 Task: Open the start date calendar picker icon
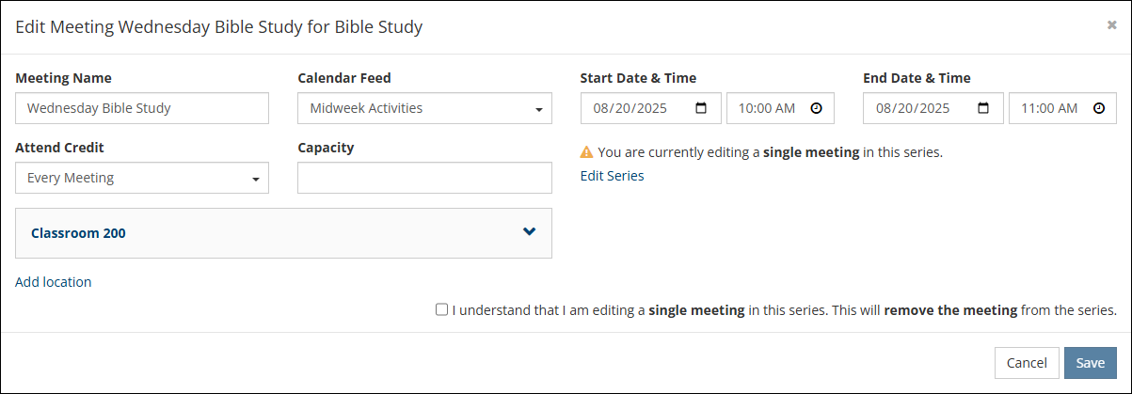coord(701,108)
